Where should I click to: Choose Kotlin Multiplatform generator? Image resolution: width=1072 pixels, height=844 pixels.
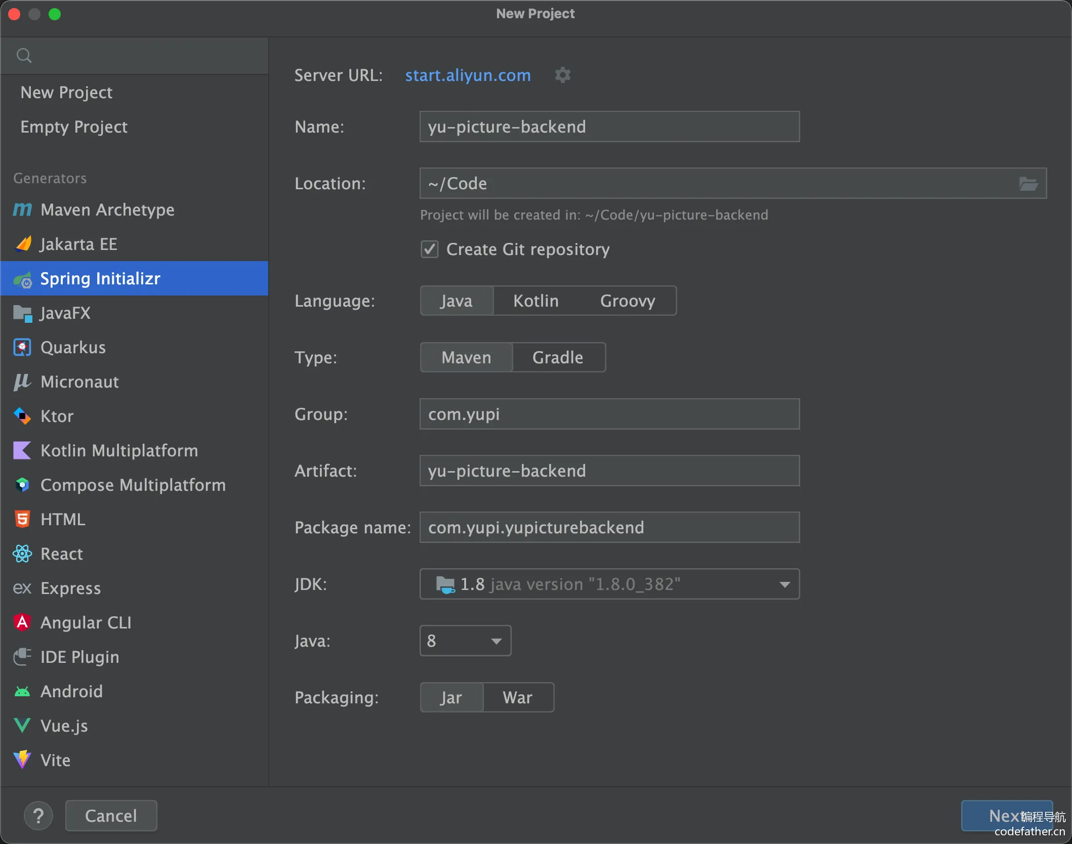pyautogui.click(x=135, y=450)
